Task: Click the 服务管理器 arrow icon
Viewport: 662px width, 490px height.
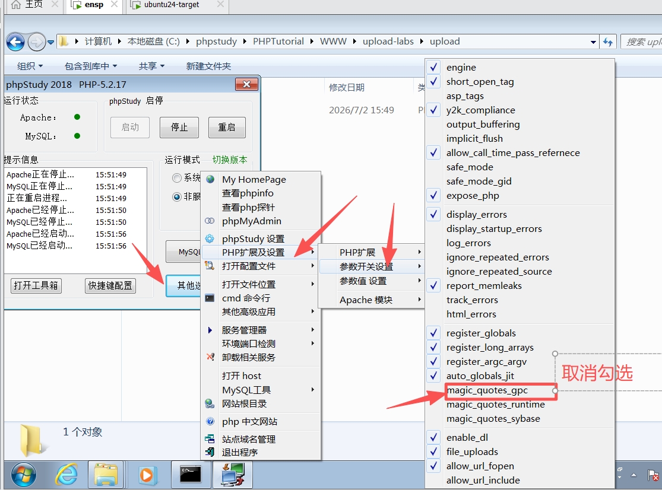Action: pos(210,330)
